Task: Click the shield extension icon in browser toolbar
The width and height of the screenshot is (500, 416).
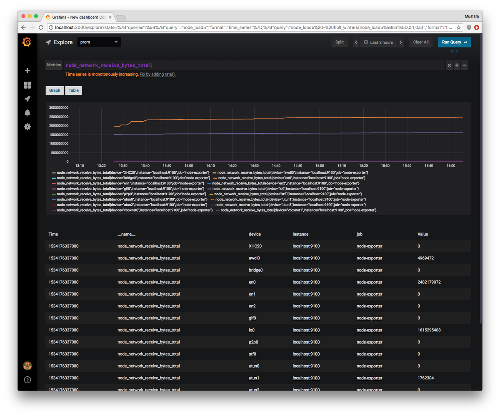Action: click(468, 27)
